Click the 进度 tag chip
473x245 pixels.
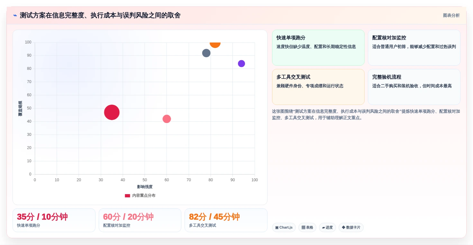click(327, 227)
